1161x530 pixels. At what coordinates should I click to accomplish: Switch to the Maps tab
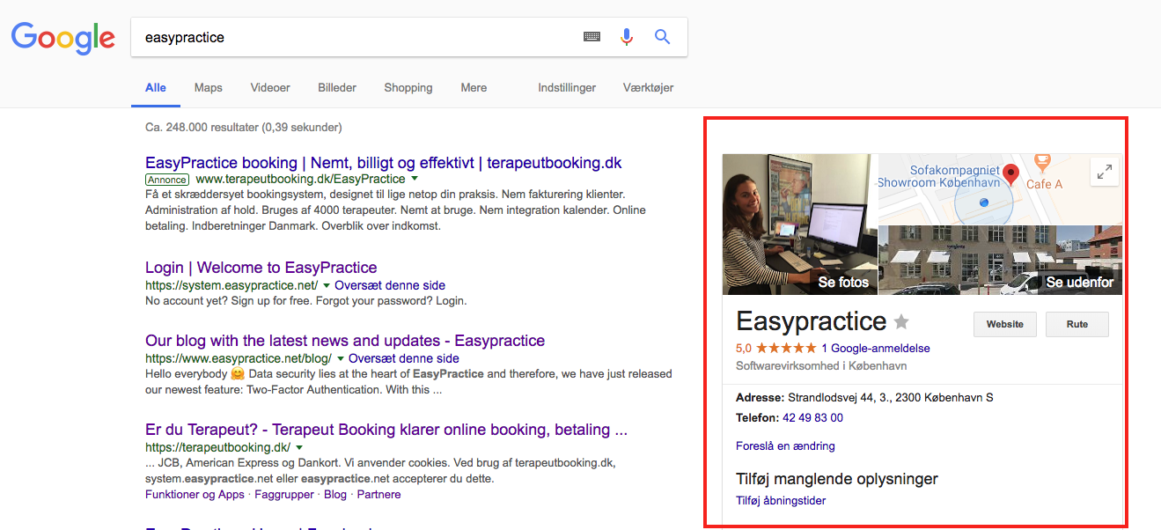209,87
